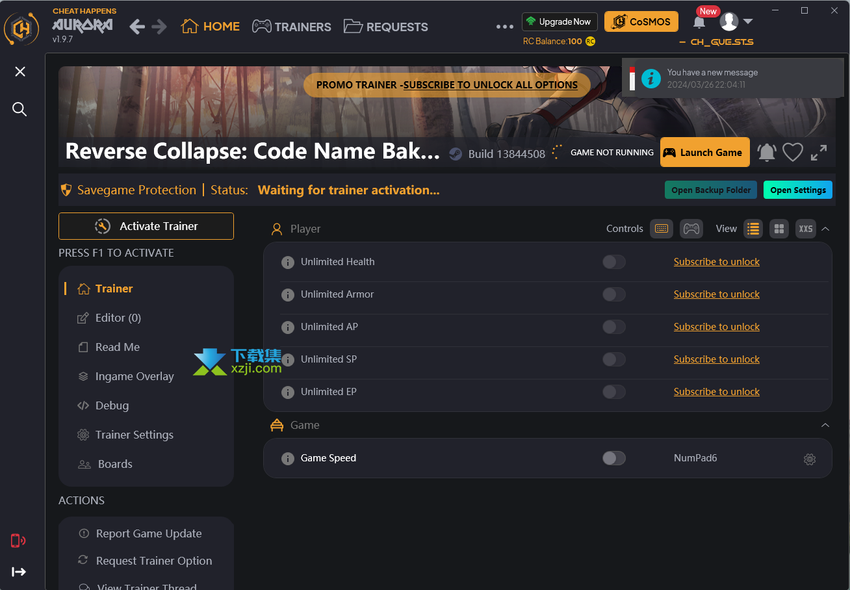Switch to list view
The image size is (850, 590).
[753, 229]
